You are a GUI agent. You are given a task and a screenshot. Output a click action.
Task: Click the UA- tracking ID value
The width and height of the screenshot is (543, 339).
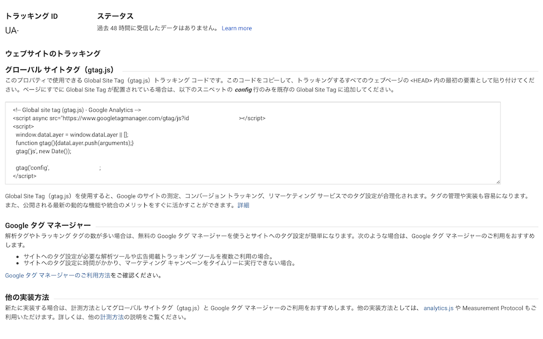(x=12, y=31)
